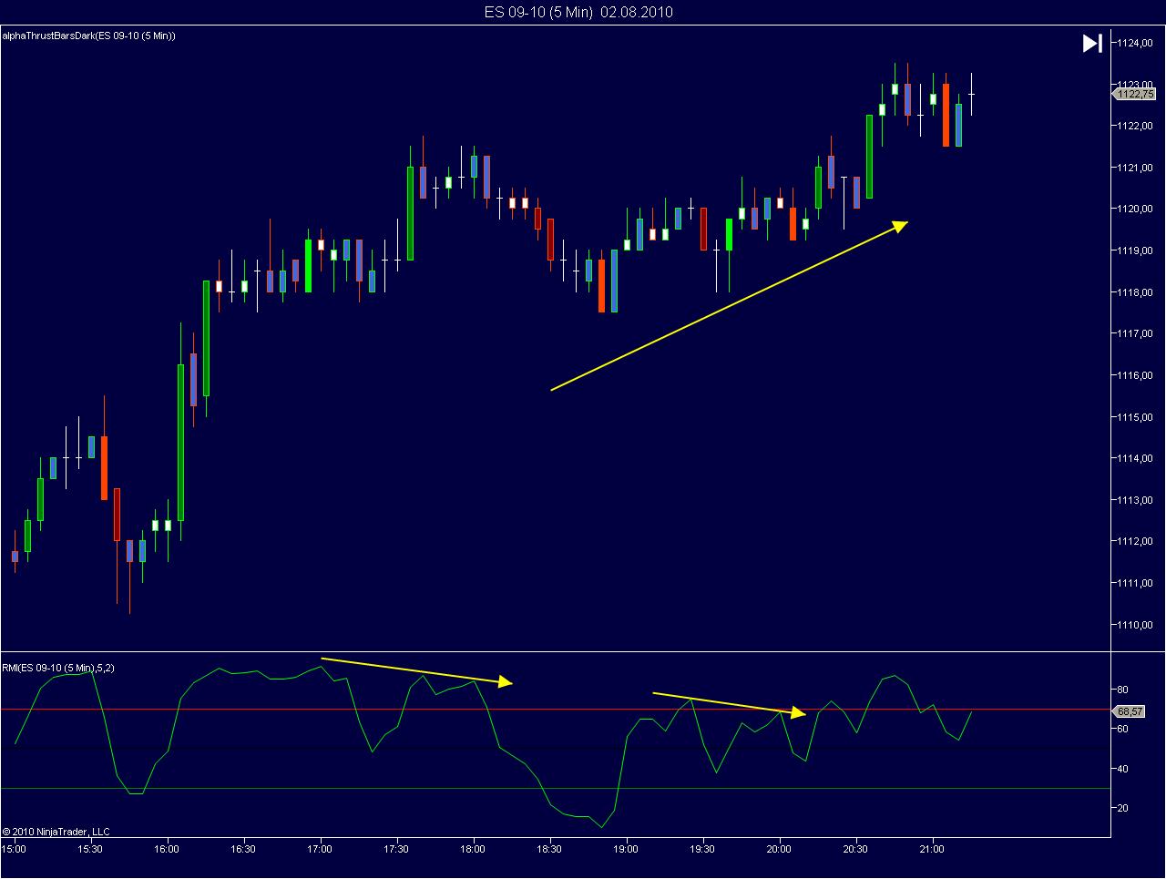
Task: Click the 16:30 time axis label
Action: (242, 849)
